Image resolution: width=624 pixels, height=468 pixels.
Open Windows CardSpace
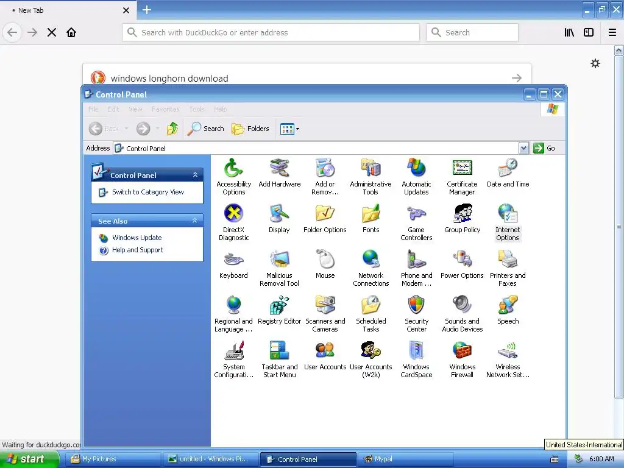(x=416, y=360)
